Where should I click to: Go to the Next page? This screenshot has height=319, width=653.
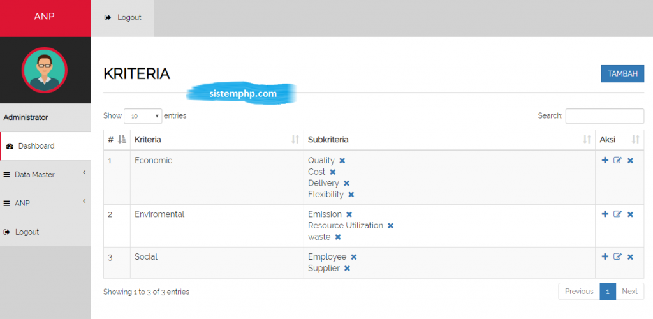click(629, 292)
